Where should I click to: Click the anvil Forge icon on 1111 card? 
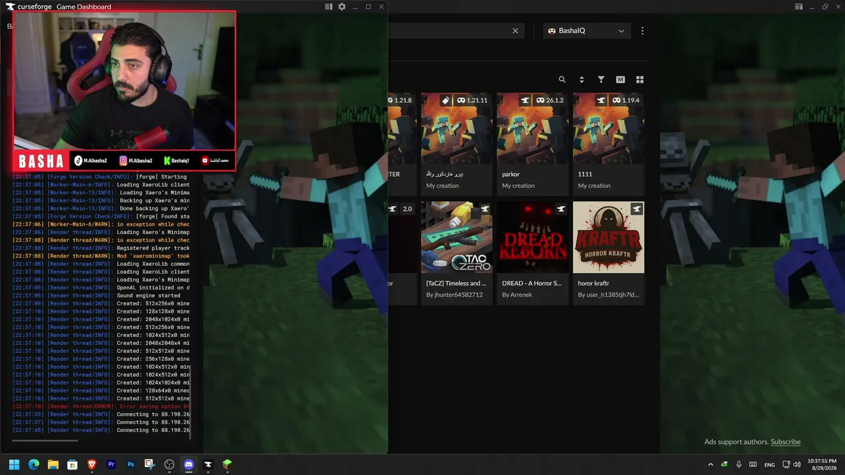[x=601, y=100]
